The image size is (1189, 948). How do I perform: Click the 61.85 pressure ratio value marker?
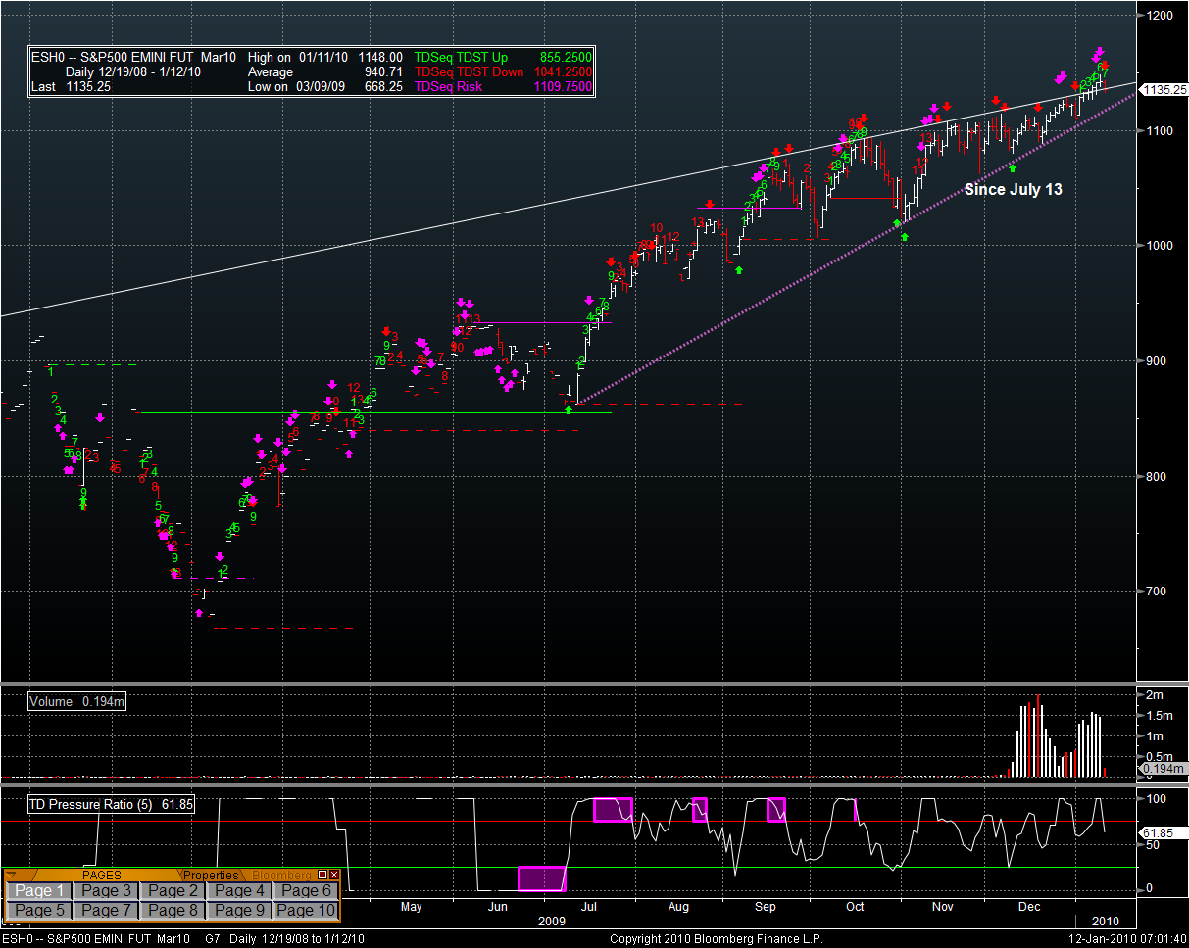click(x=1164, y=832)
